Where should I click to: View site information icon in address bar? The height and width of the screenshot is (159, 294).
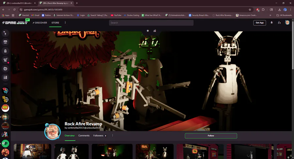click(x=21, y=9)
